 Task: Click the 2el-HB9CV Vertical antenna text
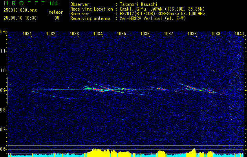(x=153, y=18)
